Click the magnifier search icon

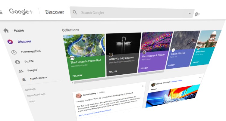(75, 12)
